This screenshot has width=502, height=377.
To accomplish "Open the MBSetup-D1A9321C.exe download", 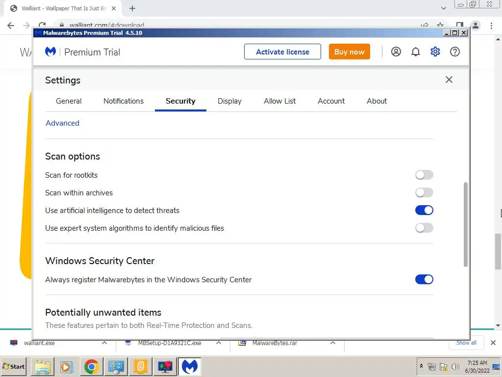I will (170, 343).
